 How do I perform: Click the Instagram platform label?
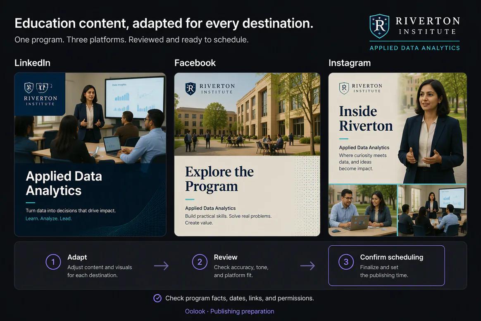[350, 63]
